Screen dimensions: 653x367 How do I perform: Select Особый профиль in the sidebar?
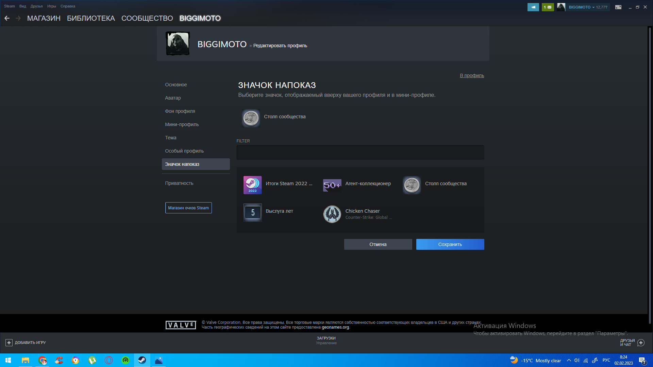point(184,151)
